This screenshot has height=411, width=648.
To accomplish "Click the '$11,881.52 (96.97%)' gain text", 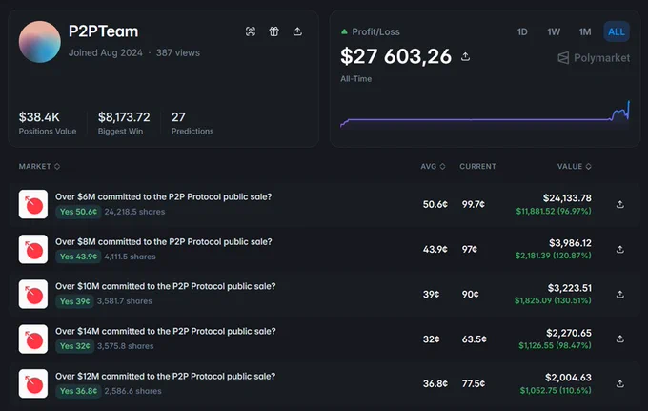I will 554,212.
